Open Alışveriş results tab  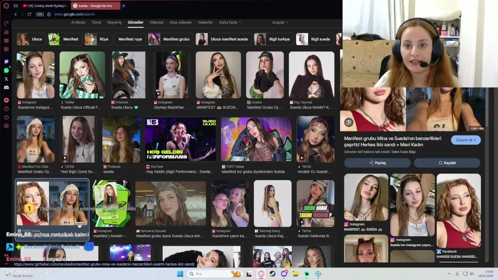click(x=114, y=22)
